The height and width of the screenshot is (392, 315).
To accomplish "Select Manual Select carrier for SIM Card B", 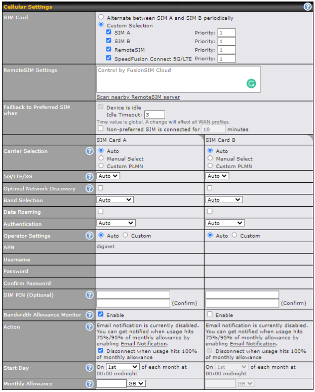I will (210, 158).
